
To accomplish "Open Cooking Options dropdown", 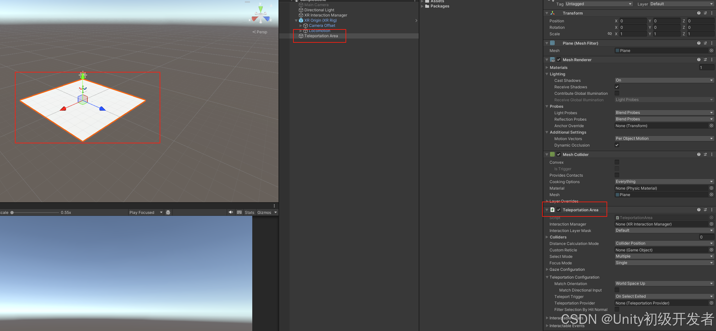I will tap(665, 182).
